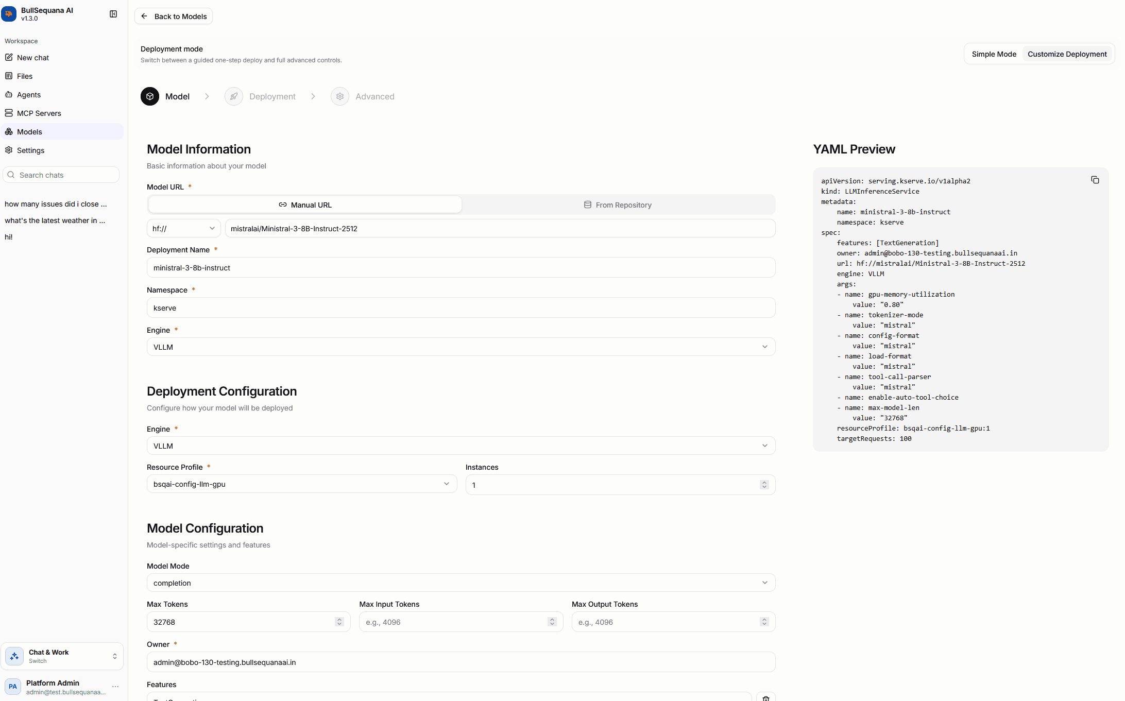The image size is (1125, 701).
Task: Expand the Chat & Work switcher
Action: click(x=62, y=656)
